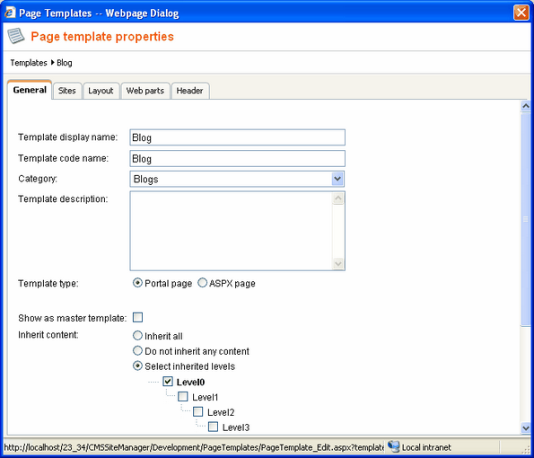Click description box scroll down arrow

pyautogui.click(x=337, y=263)
